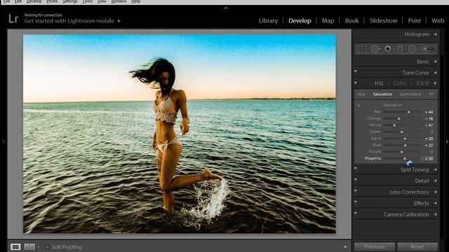Screen dimensions: 449x252
Task: Switch the HSL panel to B&W mode
Action: click(423, 83)
